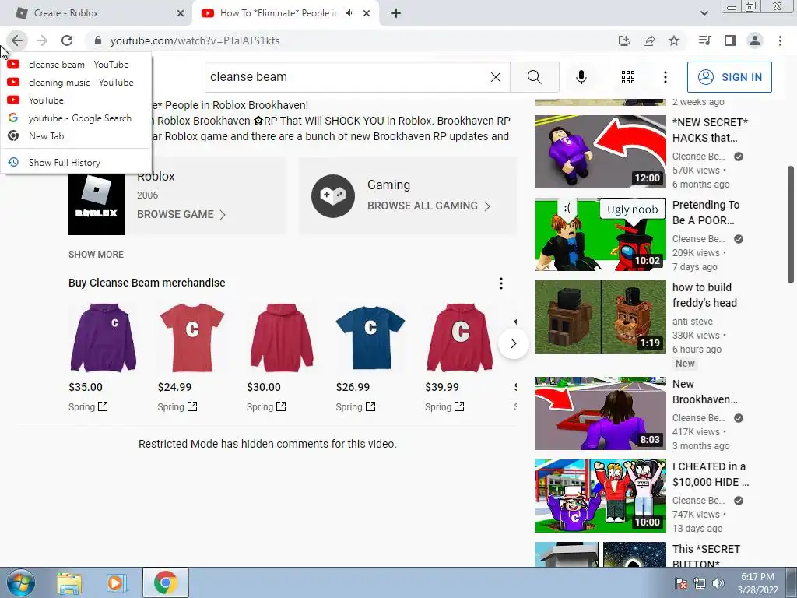Open the Chrome profile avatar
Image resolution: width=797 pixels, height=598 pixels.
click(755, 40)
